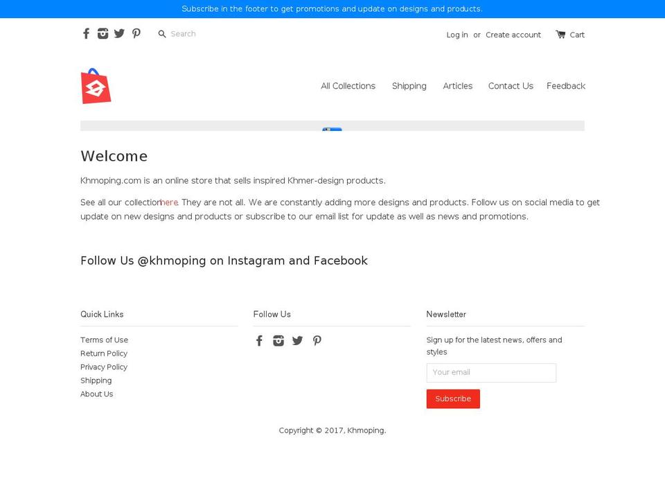This screenshot has height=499, width=665.
Task: Click the Twitter icon in the header
Action: [119, 33]
